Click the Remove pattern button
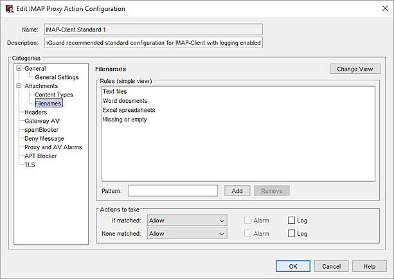 (272, 191)
